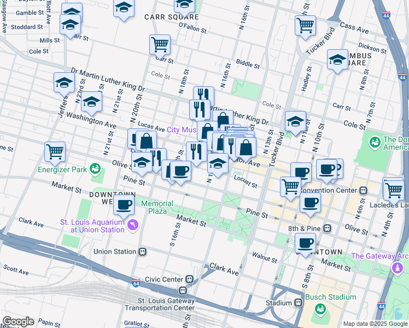409x328 pixels.
Task: Click the Convention Center transit icon
Action: [364, 191]
